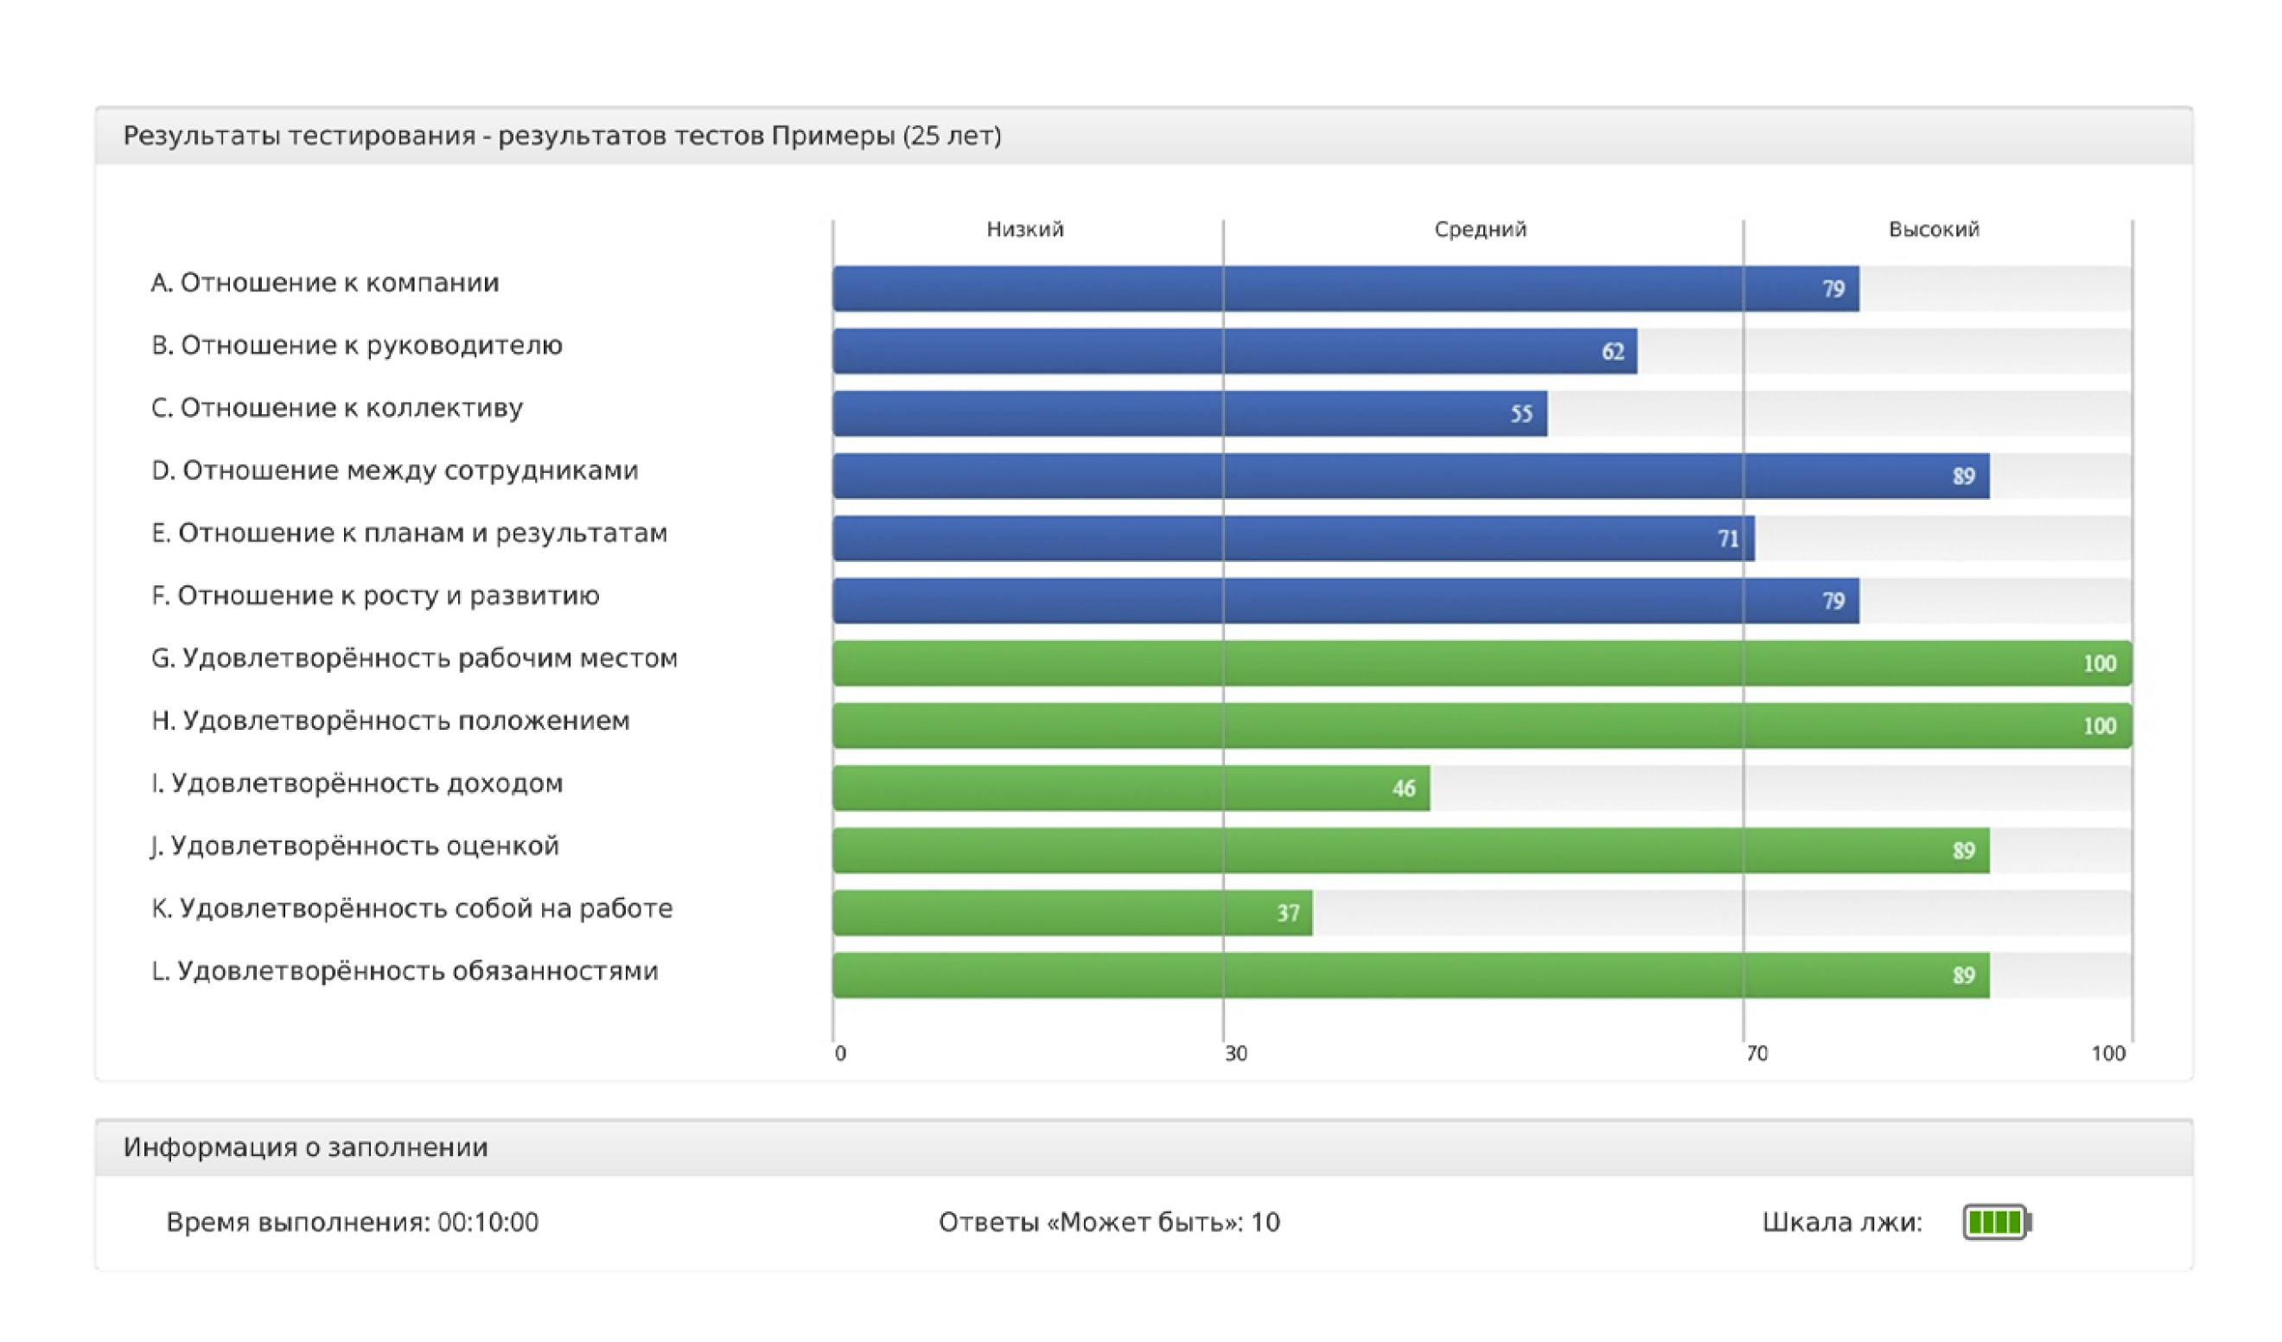Click the 'Отношение к руководителю' bar showing 62
The image size is (2282, 1342).
click(1234, 352)
